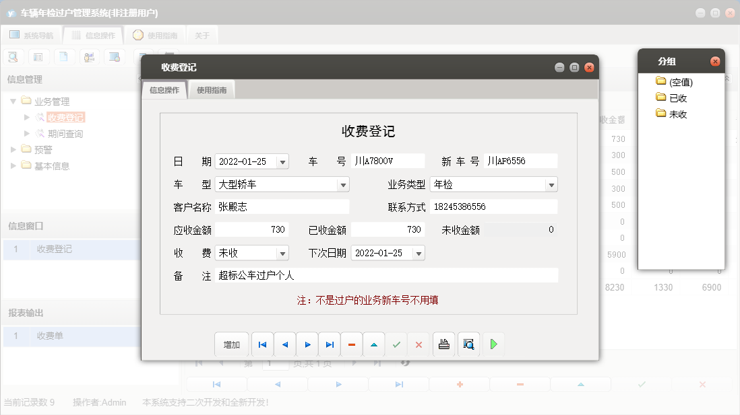Open the 车型 dropdown
This screenshot has height=415, width=740.
(x=343, y=184)
